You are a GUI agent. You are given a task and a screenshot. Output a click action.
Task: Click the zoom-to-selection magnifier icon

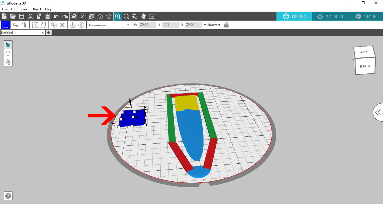pos(135,16)
